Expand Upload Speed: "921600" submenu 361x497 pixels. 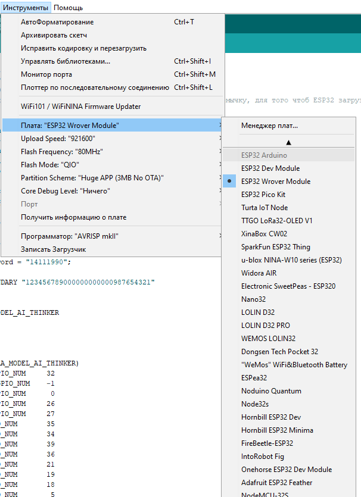click(x=113, y=139)
